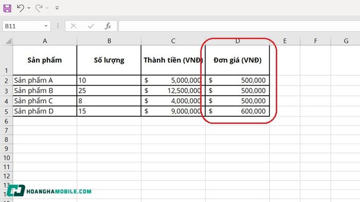Click the Enter checkmark icon in formula bar
This screenshot has height=202, width=360.
click(91, 26)
